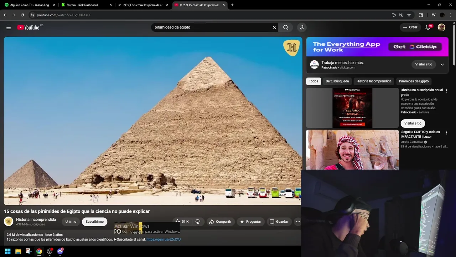456x257 pixels.
Task: Close the Kick Dashboard tab
Action: 110,5
